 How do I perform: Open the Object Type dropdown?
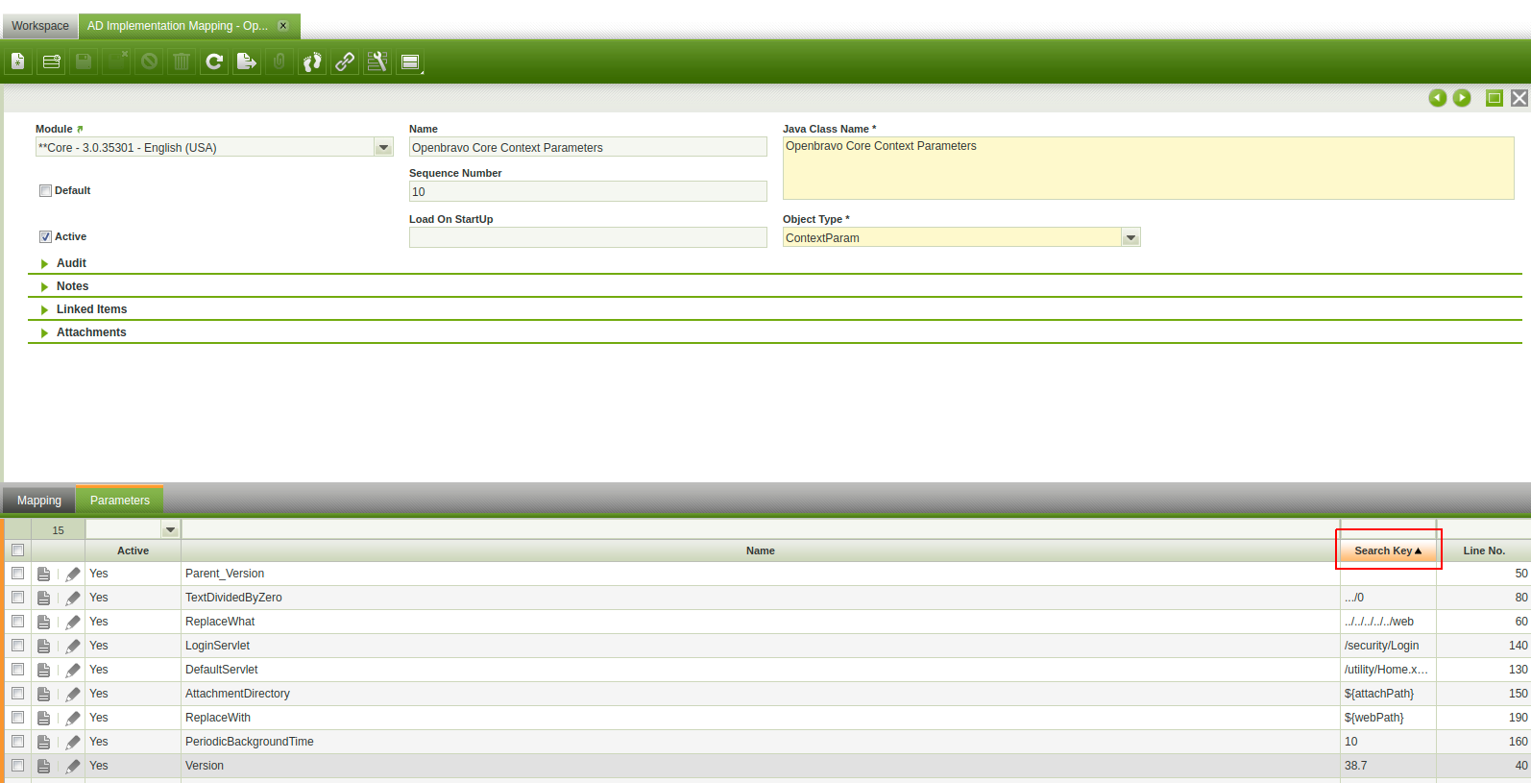(x=1130, y=237)
